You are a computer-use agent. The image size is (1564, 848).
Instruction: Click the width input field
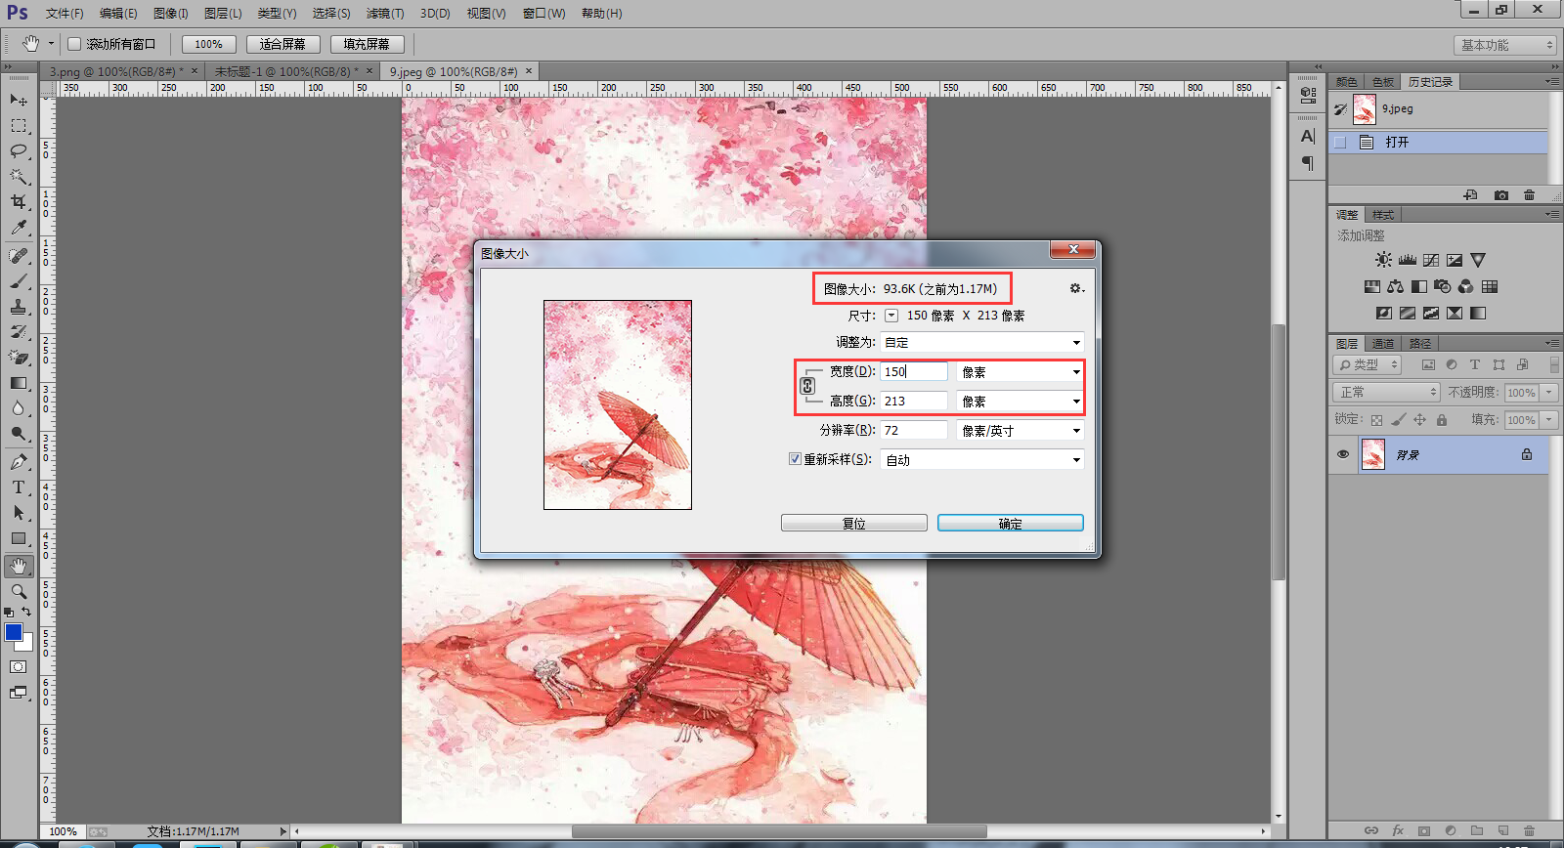coord(914,371)
